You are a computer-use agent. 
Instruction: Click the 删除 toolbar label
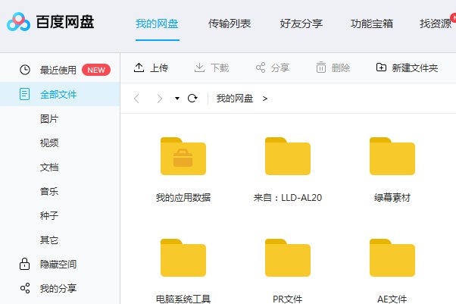coord(341,67)
